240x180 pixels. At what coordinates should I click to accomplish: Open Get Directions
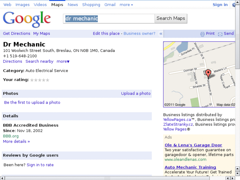coord(17,33)
